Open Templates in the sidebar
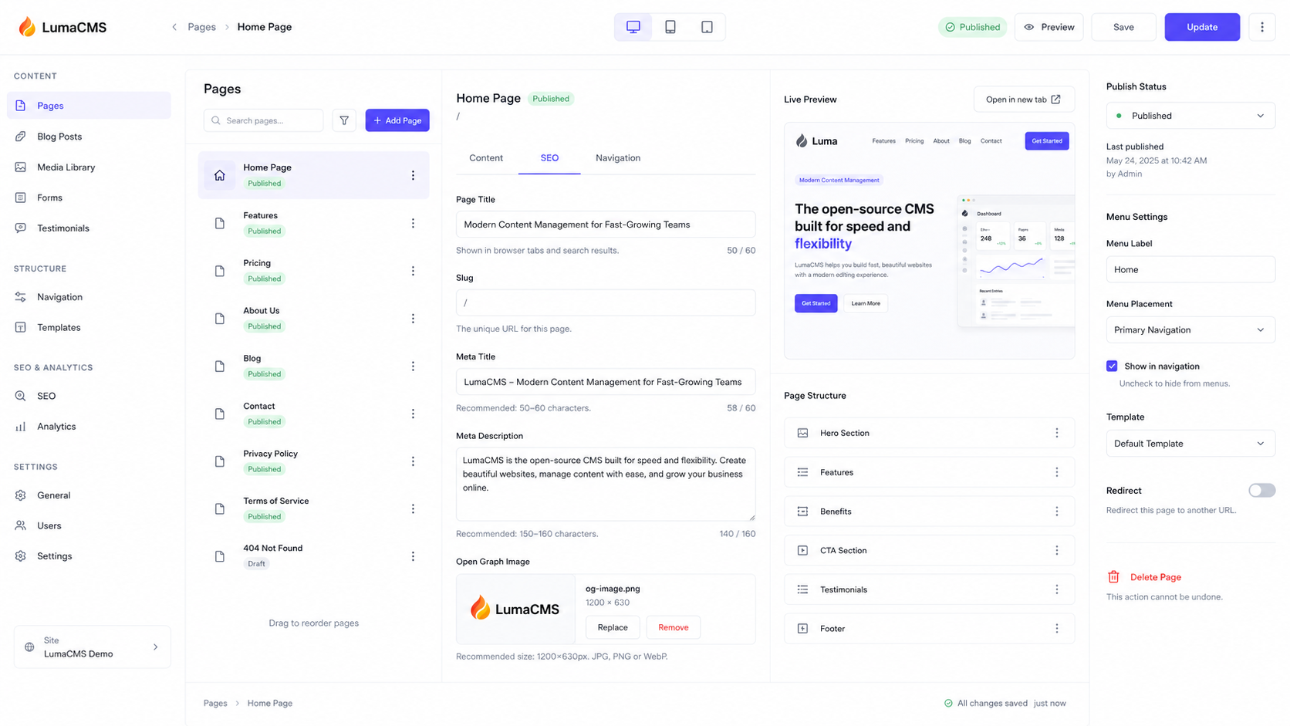1290x726 pixels. pos(89,327)
